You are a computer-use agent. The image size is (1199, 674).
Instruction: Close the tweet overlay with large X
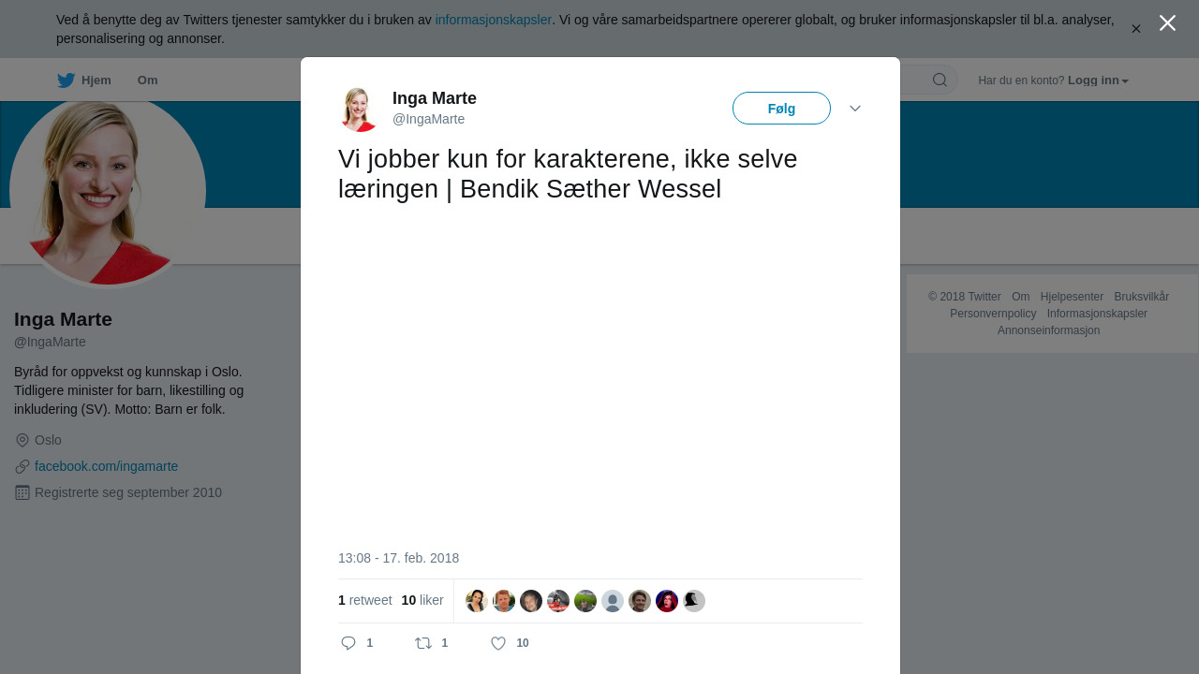pyautogui.click(x=1167, y=22)
